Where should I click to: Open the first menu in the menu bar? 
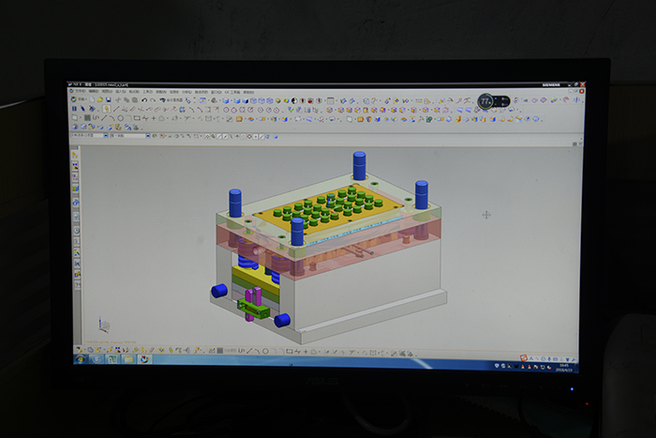tap(80, 92)
